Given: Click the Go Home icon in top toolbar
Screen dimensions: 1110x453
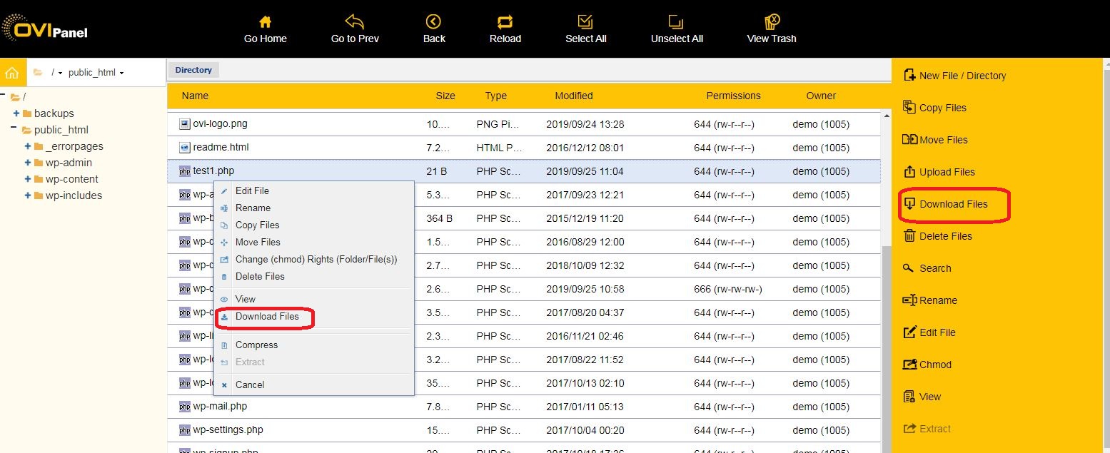Looking at the screenshot, I should point(265,22).
